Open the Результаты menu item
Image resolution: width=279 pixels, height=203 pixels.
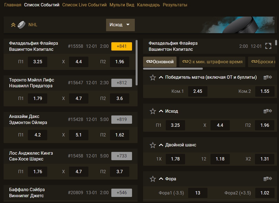175,5
